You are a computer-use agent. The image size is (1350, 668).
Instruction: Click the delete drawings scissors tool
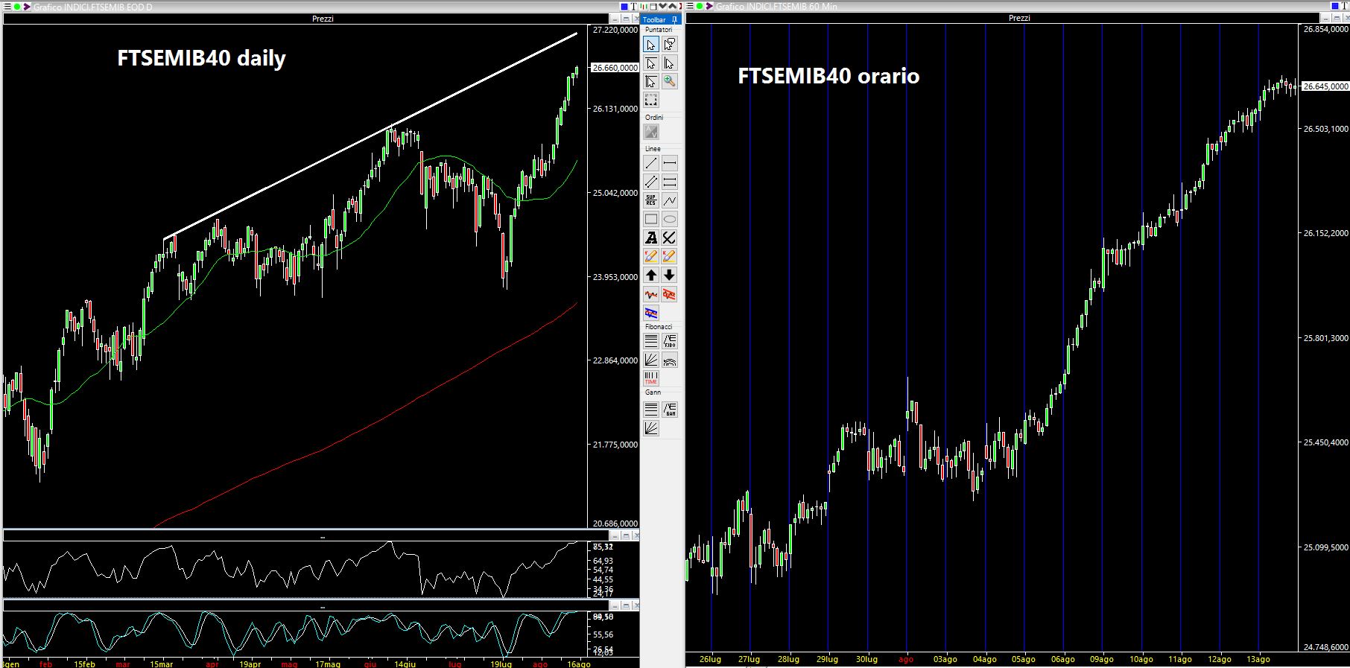point(670,238)
